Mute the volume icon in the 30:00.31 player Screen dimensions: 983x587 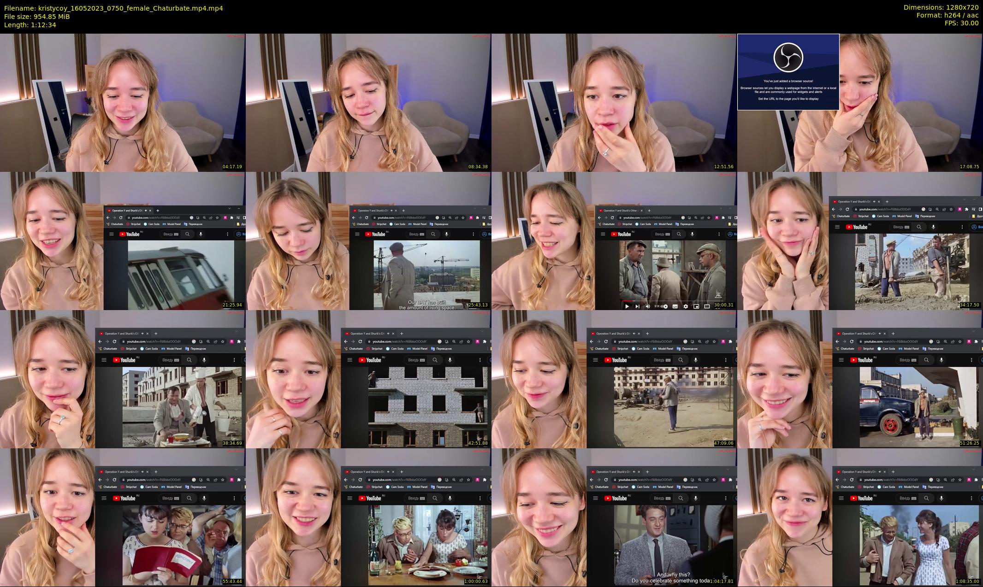tap(648, 306)
